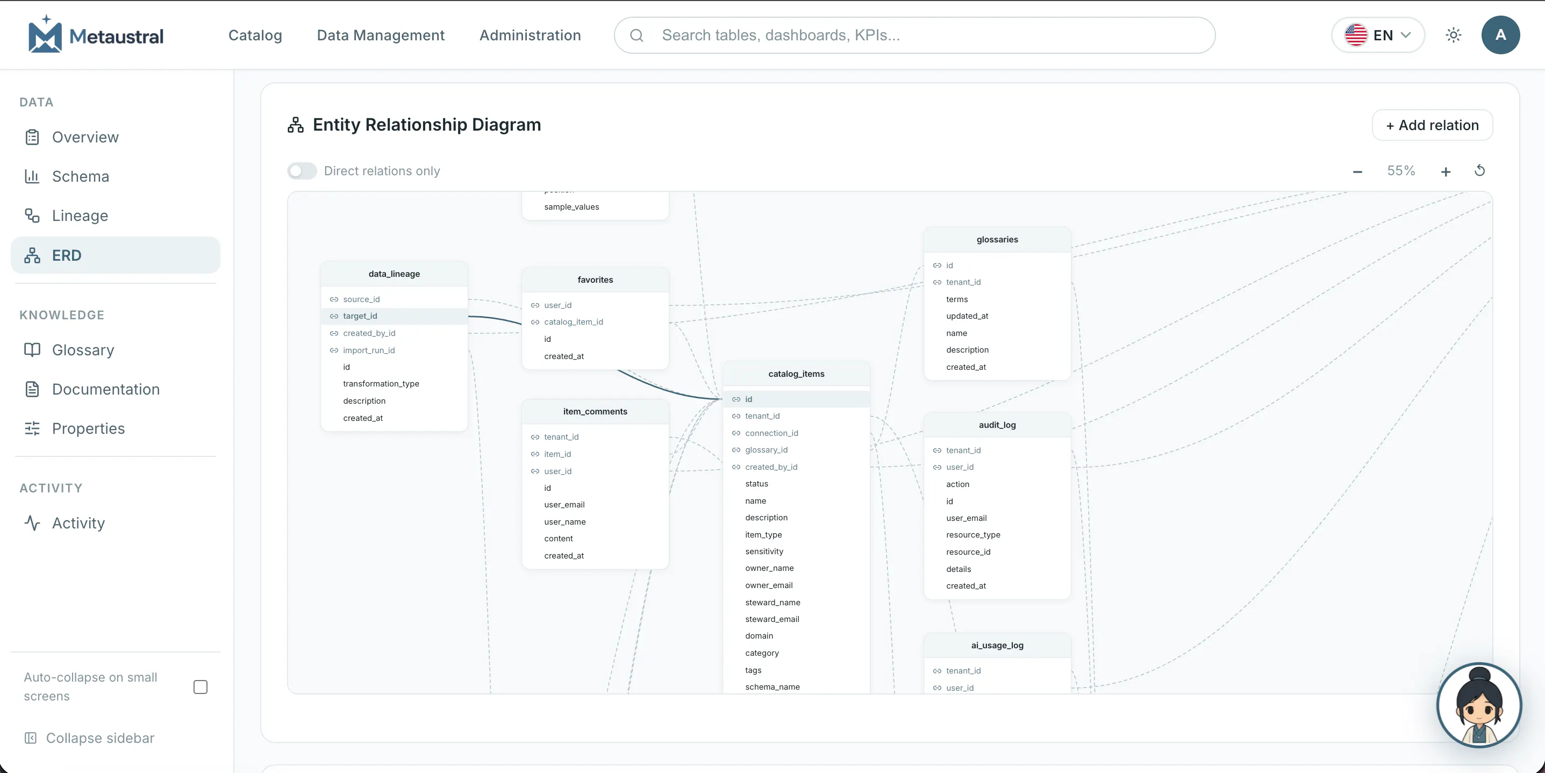Open the user avatar A menu
This screenshot has width=1545, height=773.
1500,35
